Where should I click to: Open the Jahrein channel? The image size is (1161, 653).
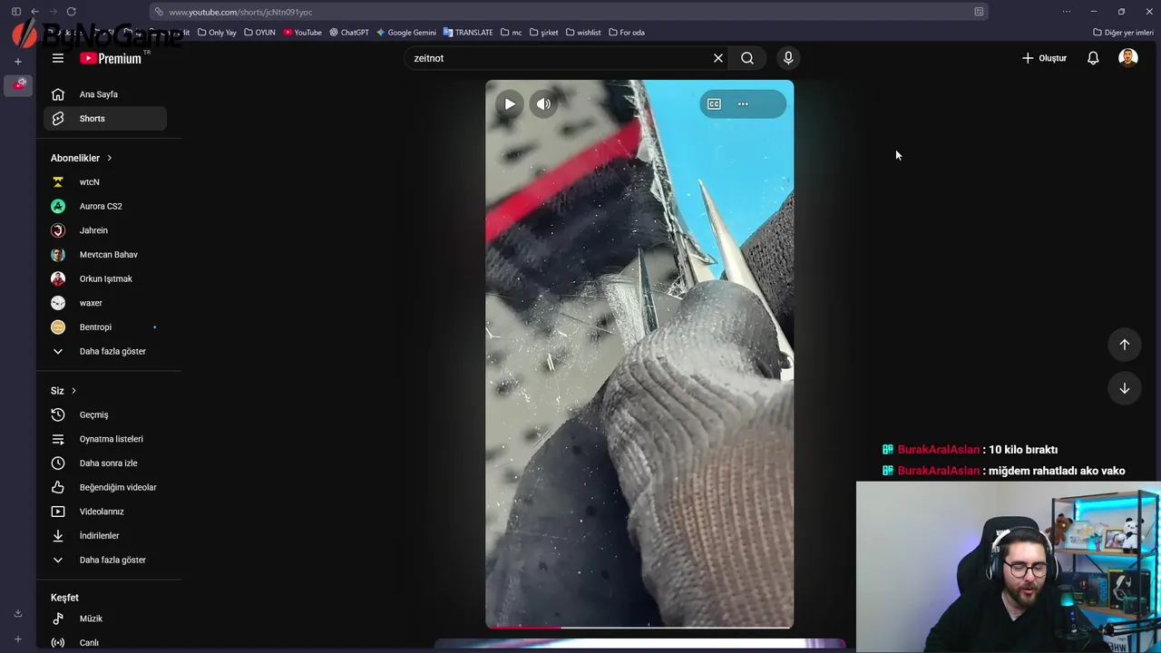tap(105, 230)
